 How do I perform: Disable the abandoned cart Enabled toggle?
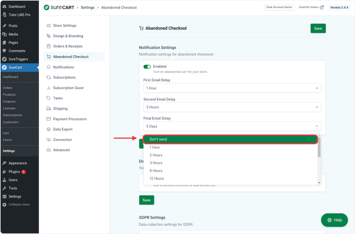(x=147, y=67)
